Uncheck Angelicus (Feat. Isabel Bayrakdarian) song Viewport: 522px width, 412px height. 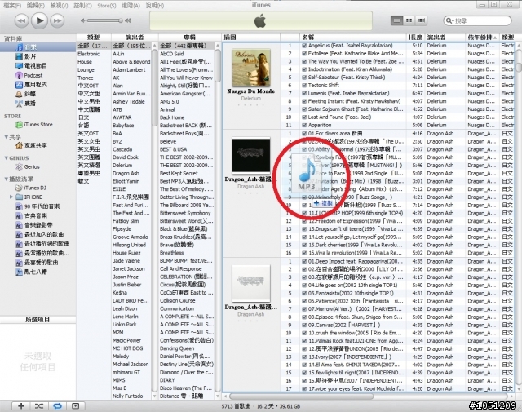click(304, 46)
